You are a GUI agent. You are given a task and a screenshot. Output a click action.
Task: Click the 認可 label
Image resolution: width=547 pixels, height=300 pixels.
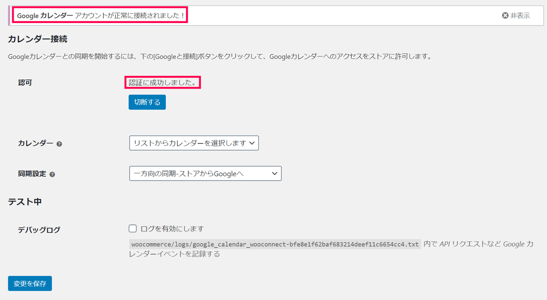tap(25, 82)
